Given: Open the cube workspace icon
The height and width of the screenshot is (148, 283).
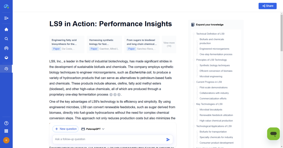Looking at the screenshot, I should click(6, 58).
